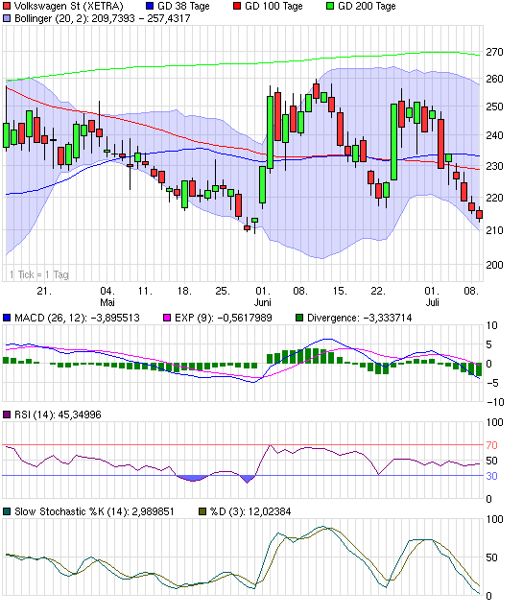This screenshot has width=523, height=616.
Task: Click %D (3) value 12,02384
Action: pos(270,511)
